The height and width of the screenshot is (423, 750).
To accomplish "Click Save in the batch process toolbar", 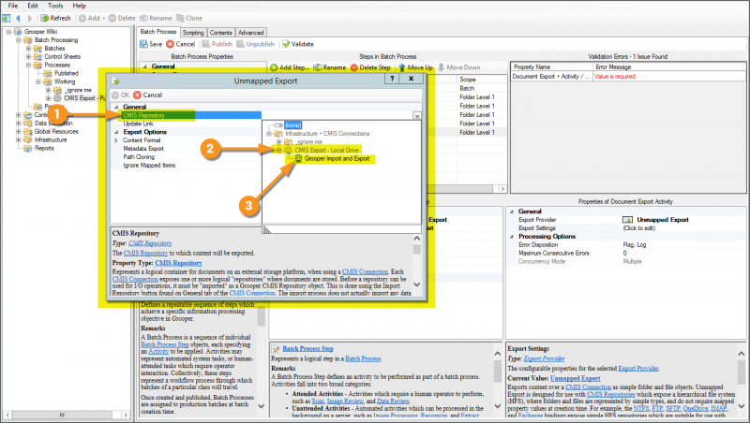I will coord(151,44).
